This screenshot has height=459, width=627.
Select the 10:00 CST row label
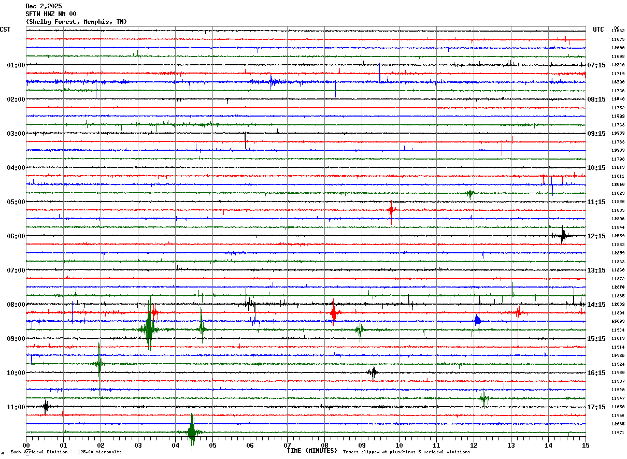16,373
